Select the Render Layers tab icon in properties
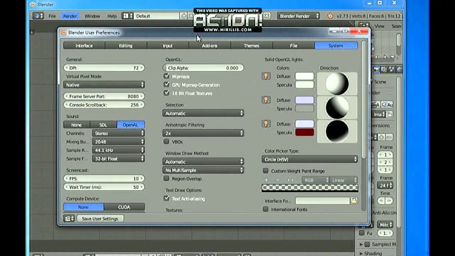The height and width of the screenshot is (256, 455). tap(384, 69)
